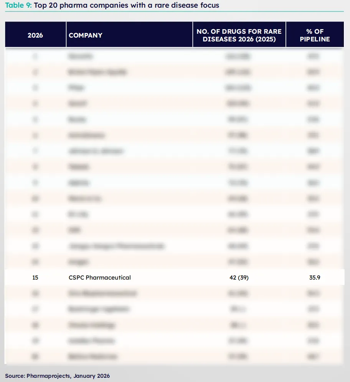Click the "% OF PIPELINE" column header
The height and width of the screenshot is (382, 350).
315,35
